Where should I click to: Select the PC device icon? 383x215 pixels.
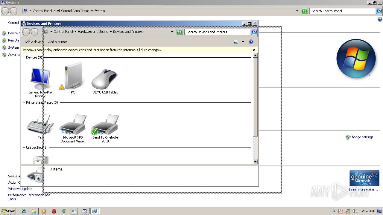click(x=73, y=78)
